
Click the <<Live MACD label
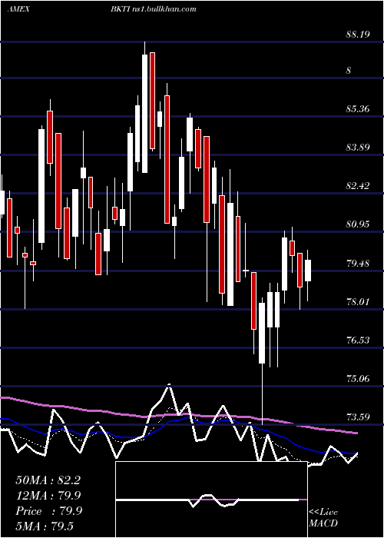point(323,517)
